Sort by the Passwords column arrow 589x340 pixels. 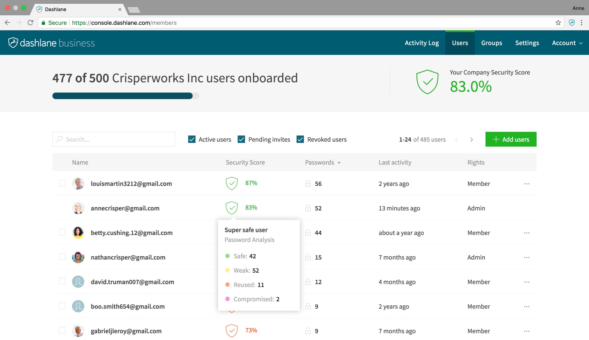pos(339,163)
